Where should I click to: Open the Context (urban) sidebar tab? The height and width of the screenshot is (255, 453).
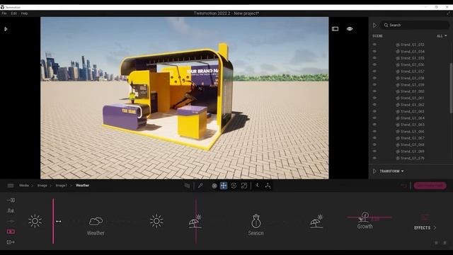pyautogui.click(x=11, y=210)
